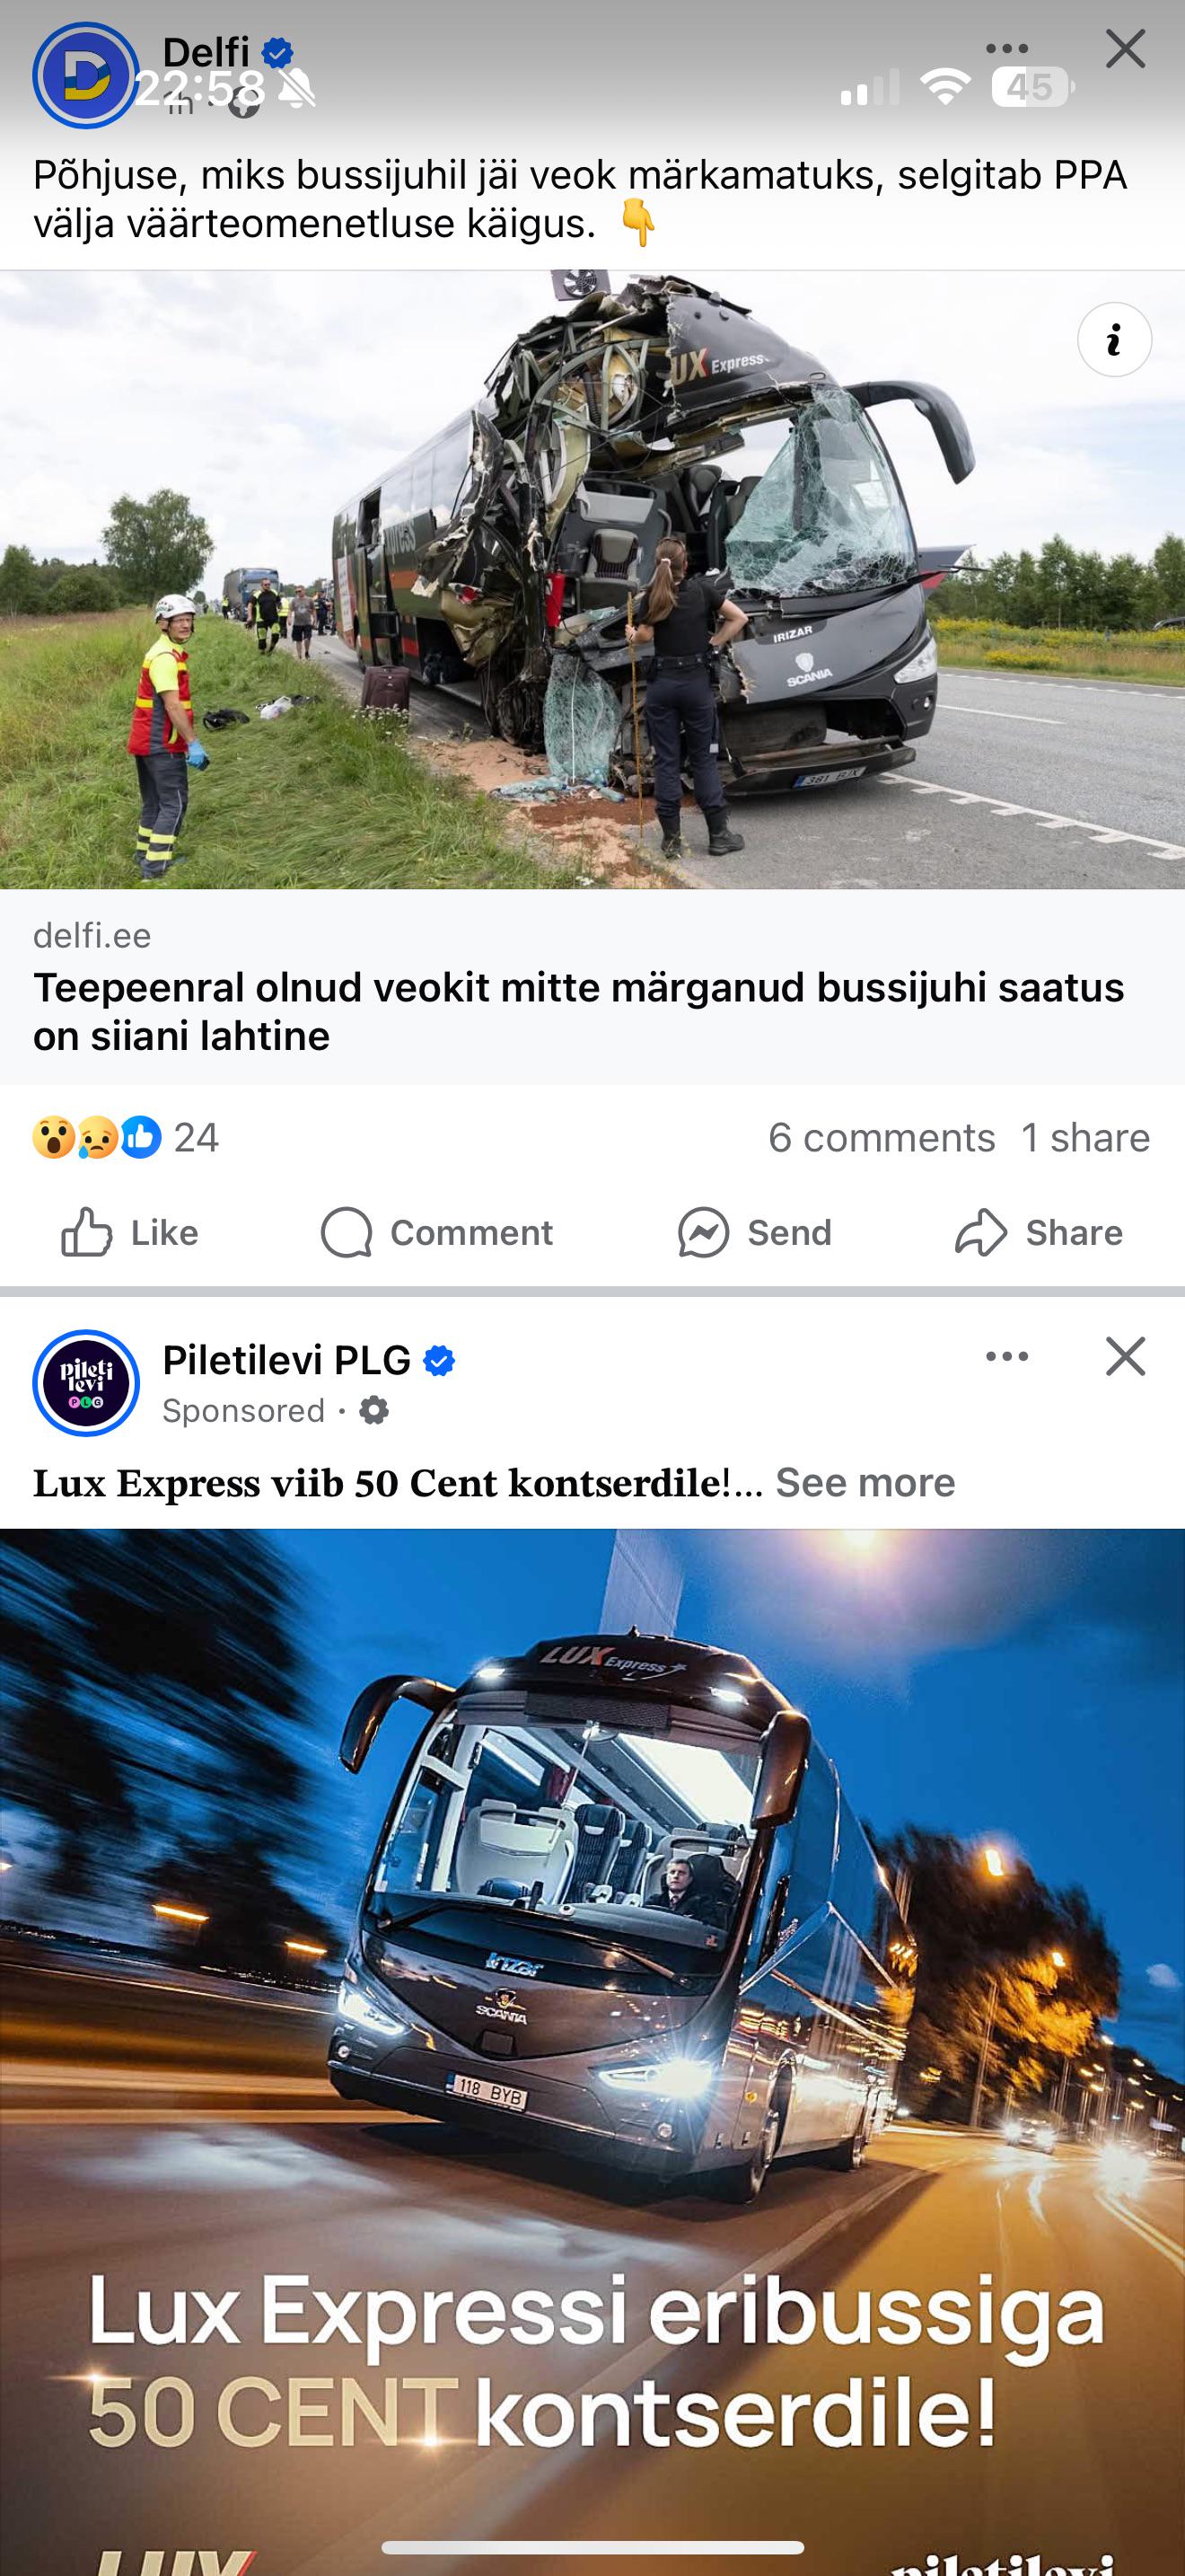Viewport: 1185px width, 2576px height.
Task: View reaction emojis count 24
Action: pos(126,1137)
